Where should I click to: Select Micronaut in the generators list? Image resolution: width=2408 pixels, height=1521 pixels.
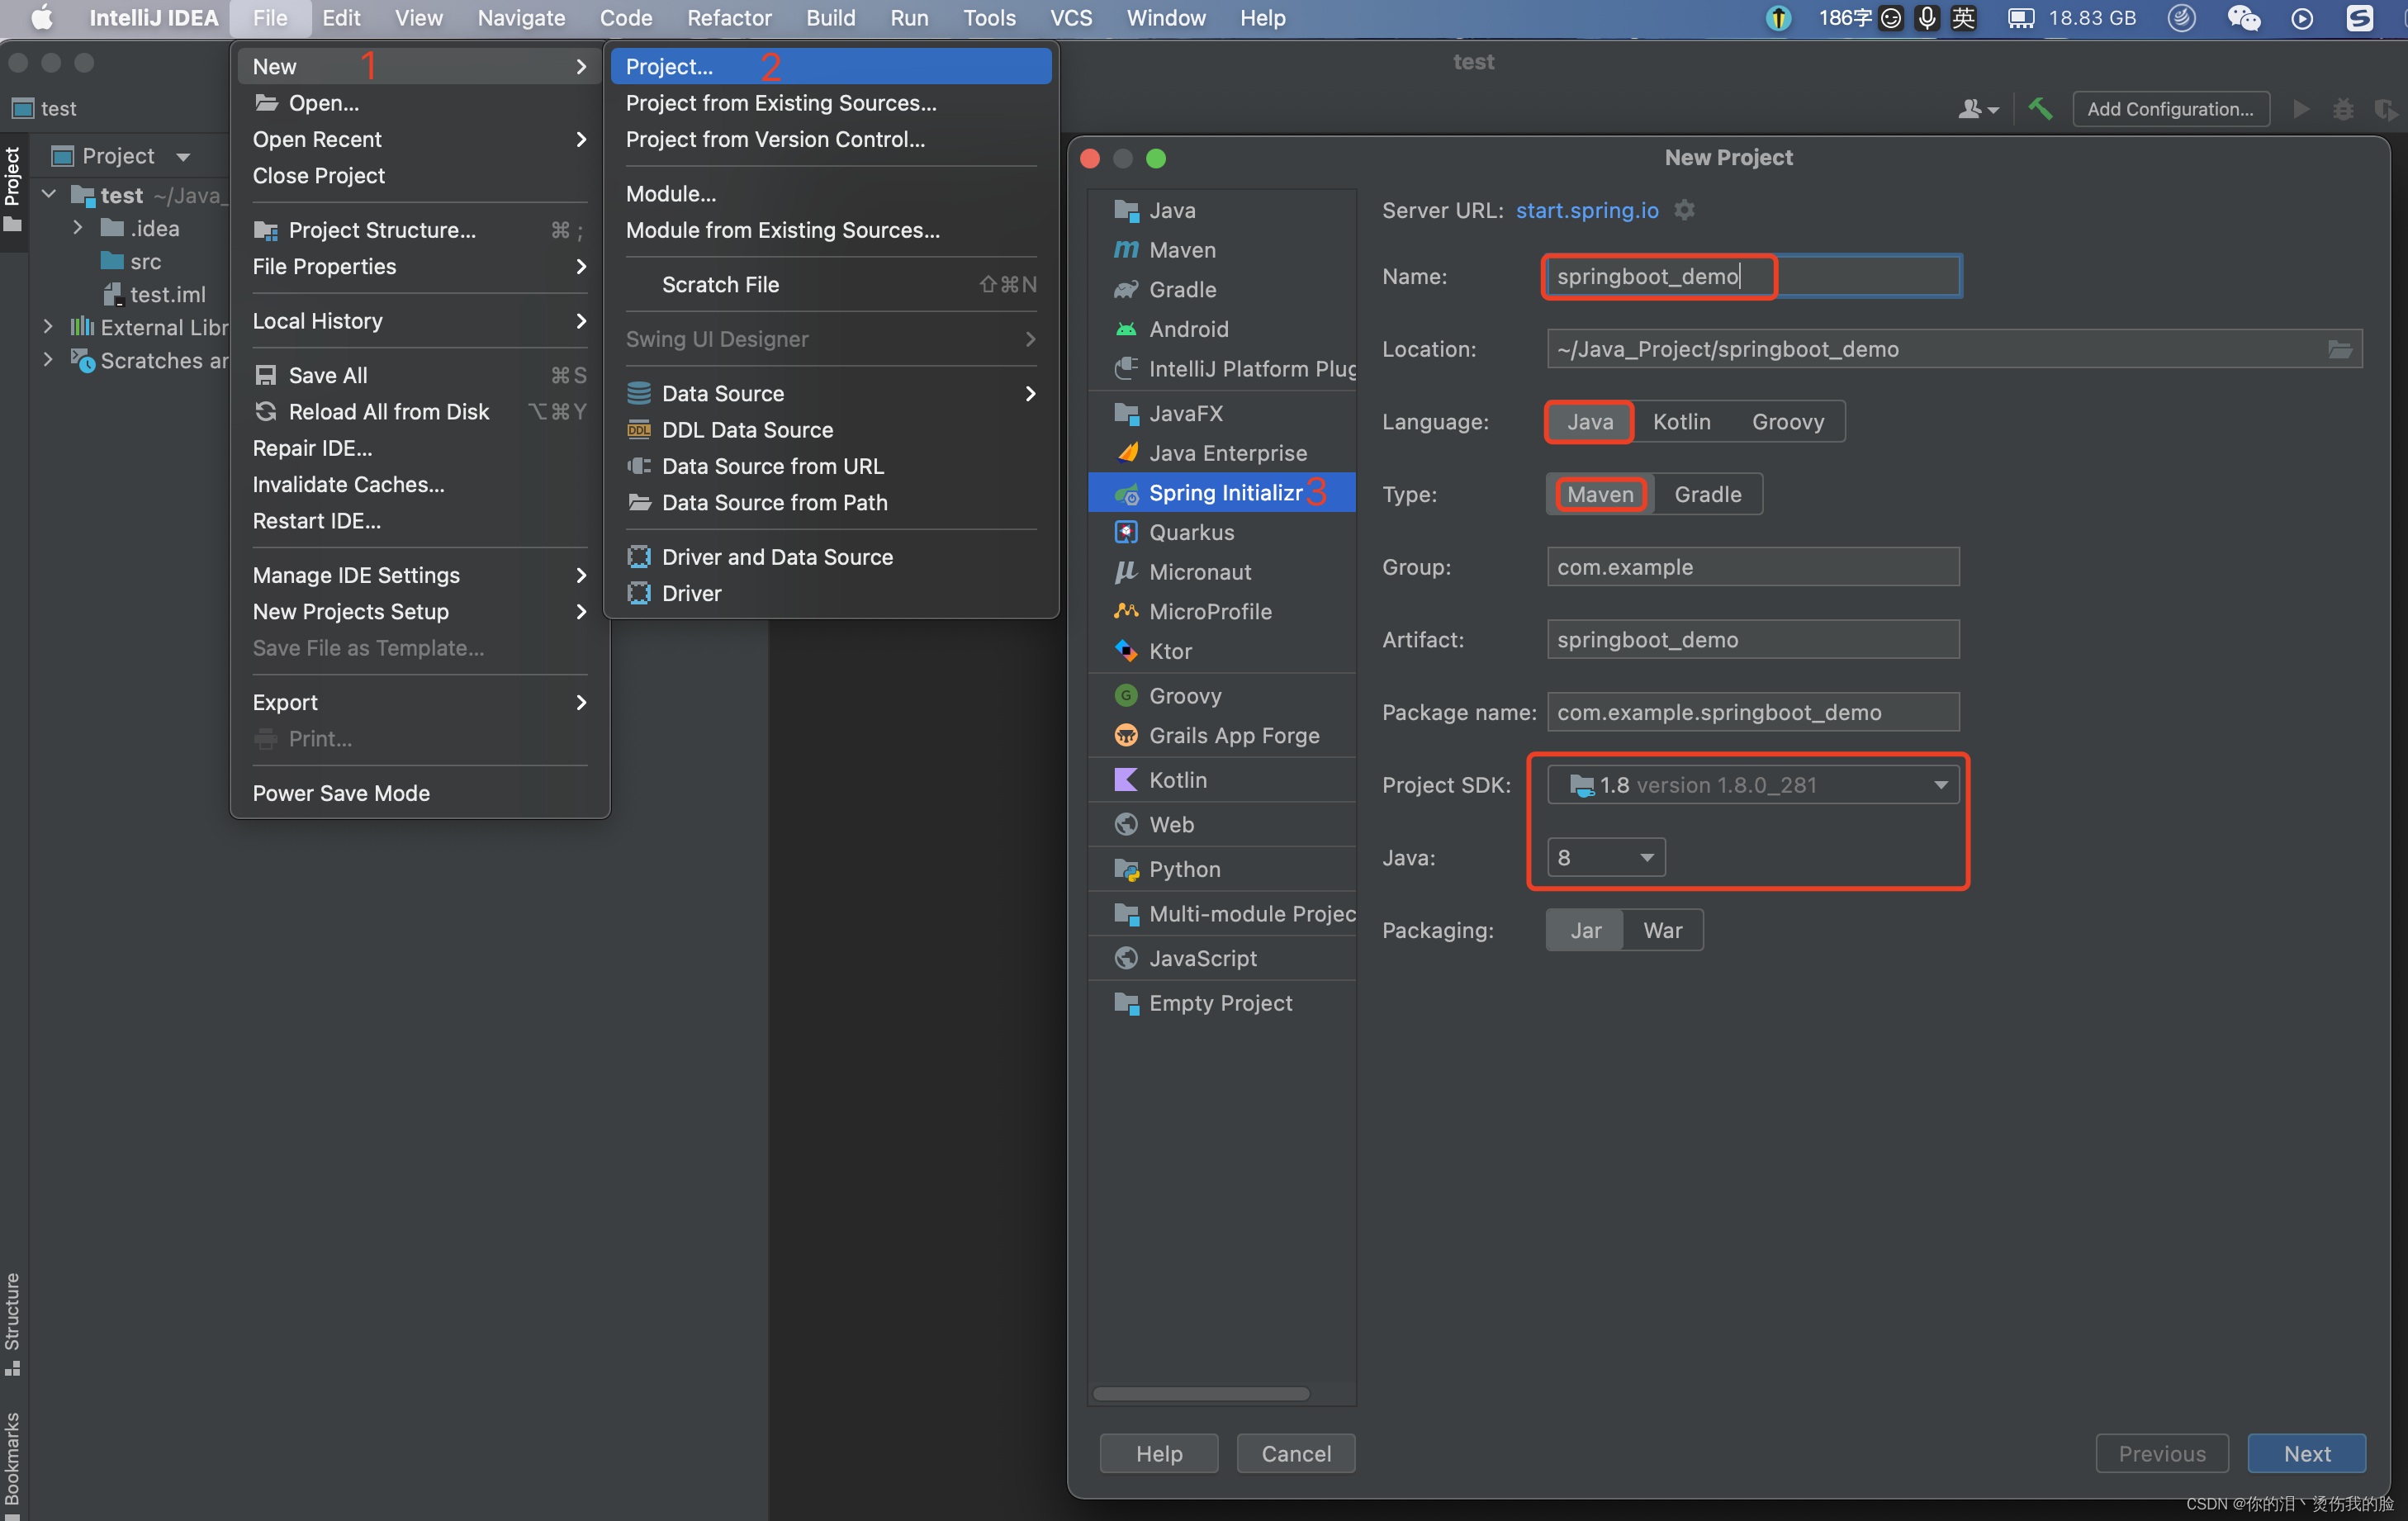[x=1199, y=572]
